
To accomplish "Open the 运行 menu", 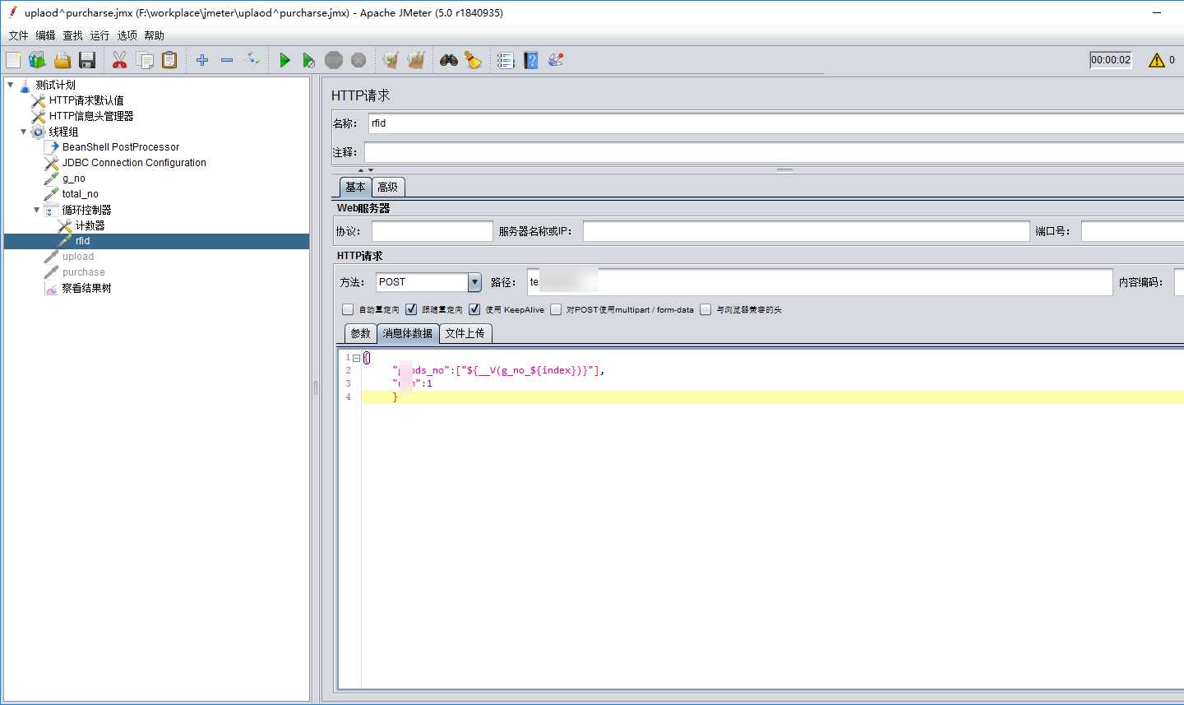I will coord(99,35).
